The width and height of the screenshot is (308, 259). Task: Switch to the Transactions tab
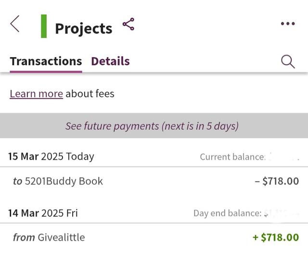pos(46,61)
